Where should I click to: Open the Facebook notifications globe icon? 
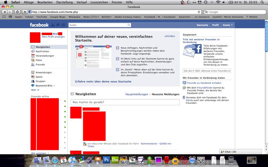point(63,25)
